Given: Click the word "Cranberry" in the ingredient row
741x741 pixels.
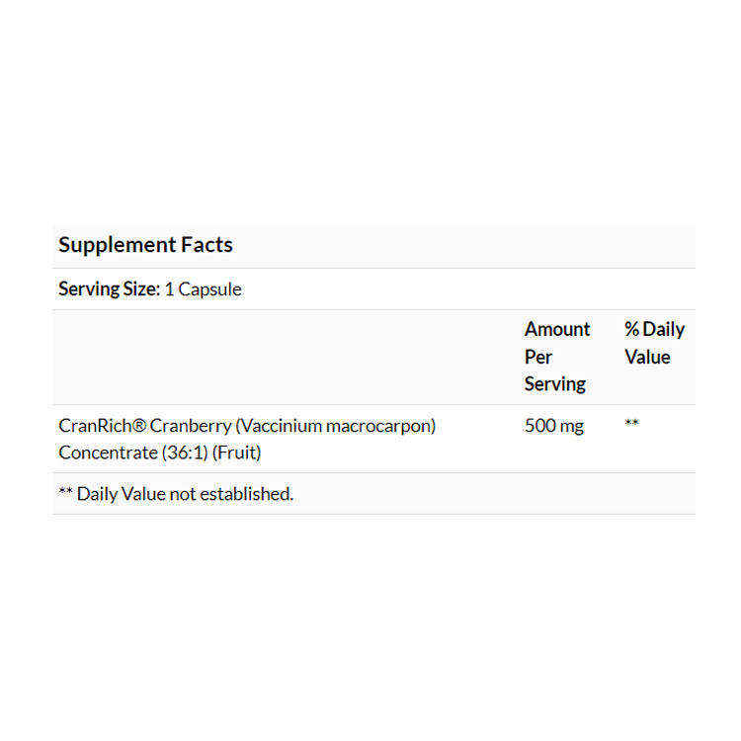Looking at the screenshot, I should [x=190, y=426].
